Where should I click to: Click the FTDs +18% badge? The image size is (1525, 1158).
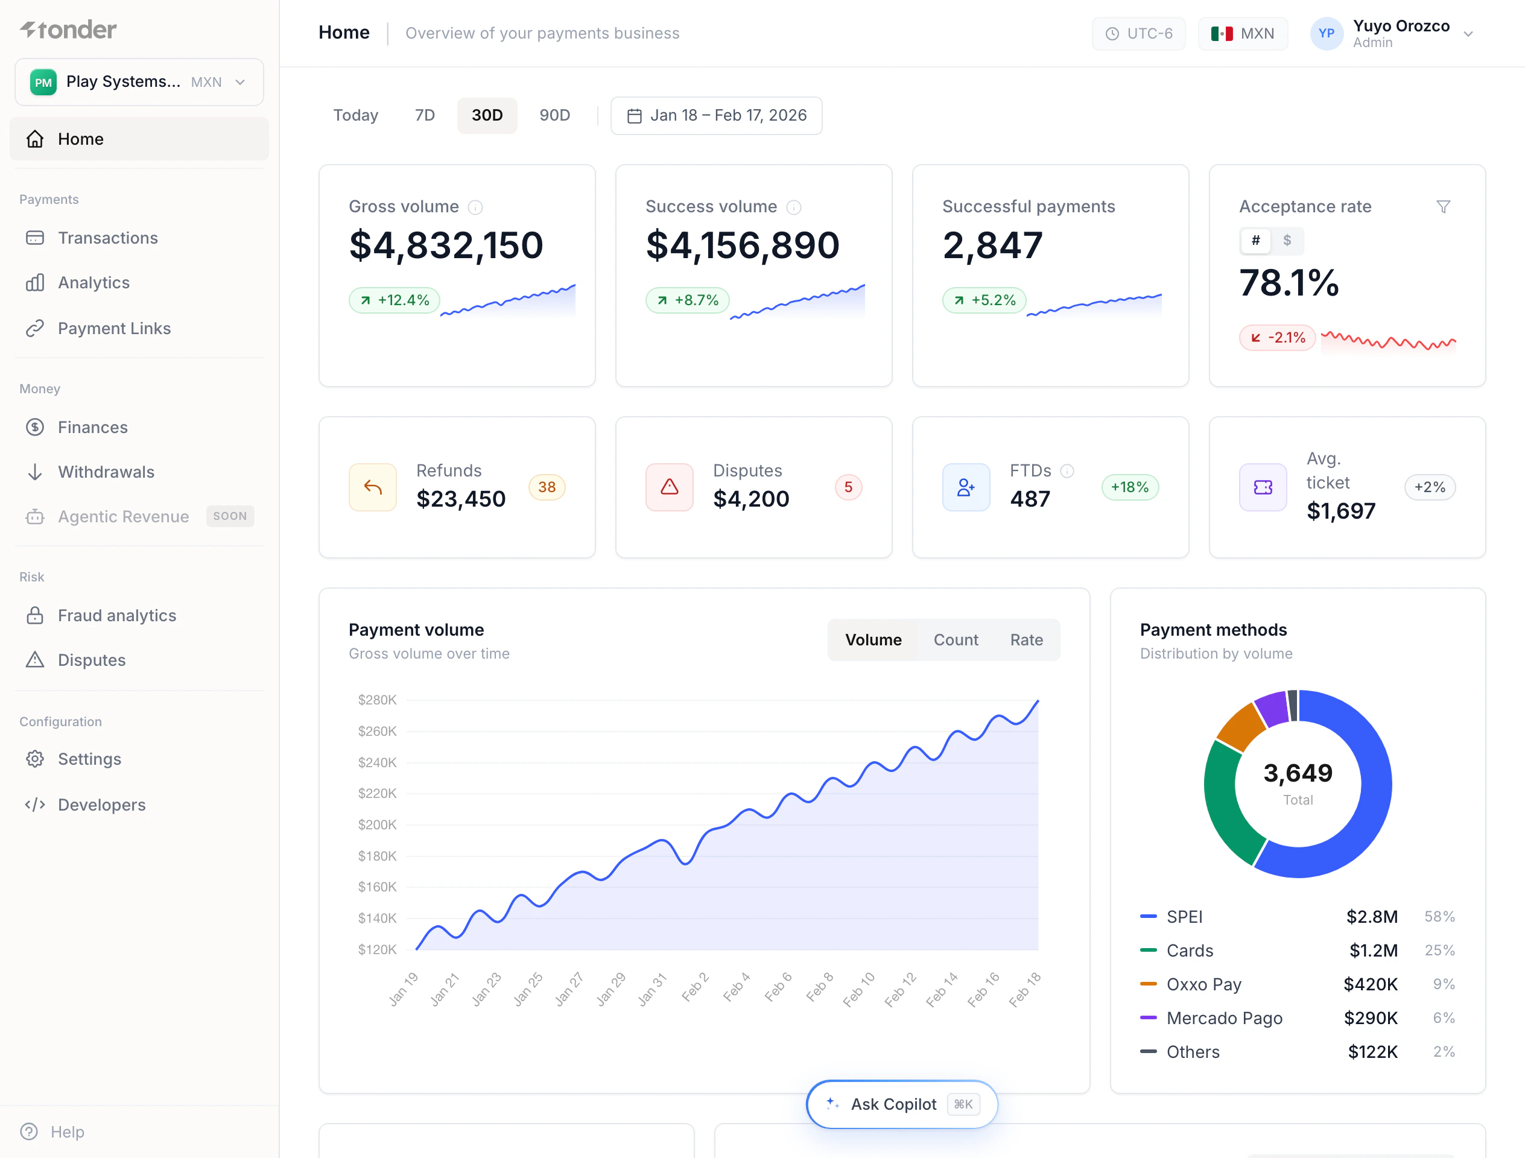(1130, 487)
